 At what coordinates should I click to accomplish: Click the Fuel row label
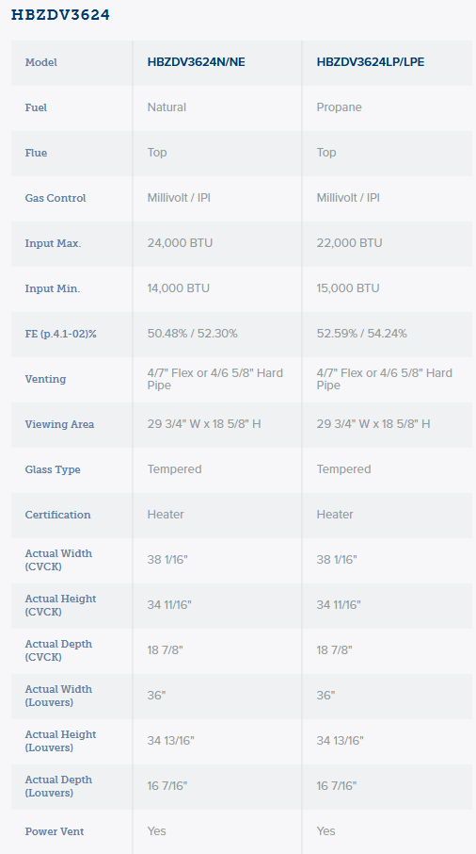[36, 107]
